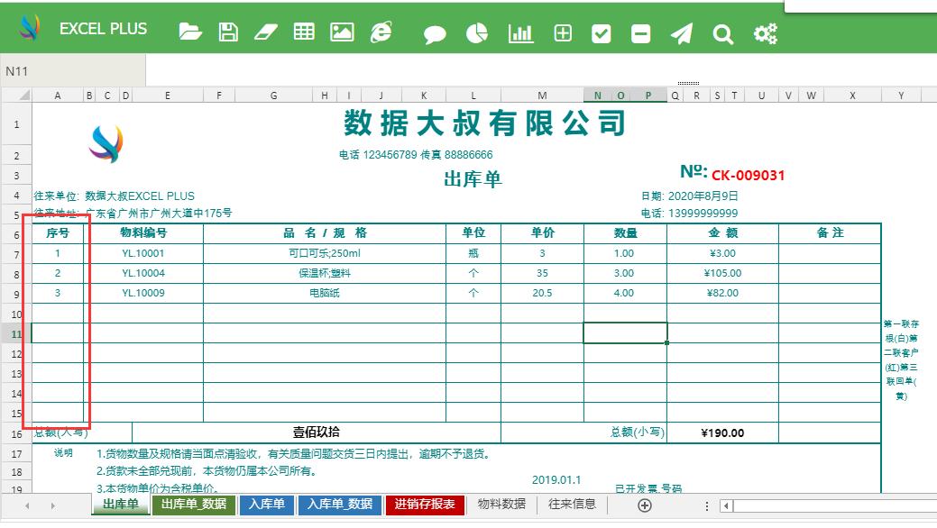937x528 pixels.
Task: Open the file open folder icon
Action: tap(188, 30)
